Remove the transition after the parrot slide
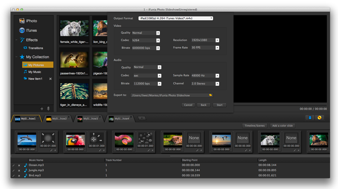The width and height of the screenshot is (338, 189). [x=104, y=151]
